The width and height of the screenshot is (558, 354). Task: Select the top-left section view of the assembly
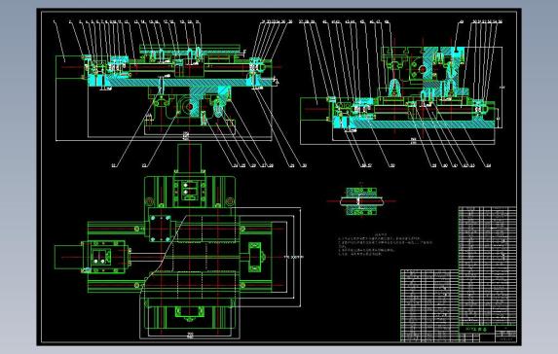(167, 93)
